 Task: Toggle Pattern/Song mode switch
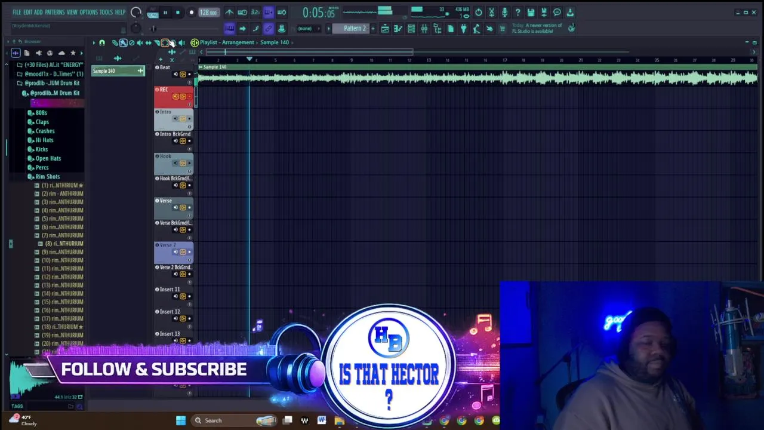click(x=152, y=13)
